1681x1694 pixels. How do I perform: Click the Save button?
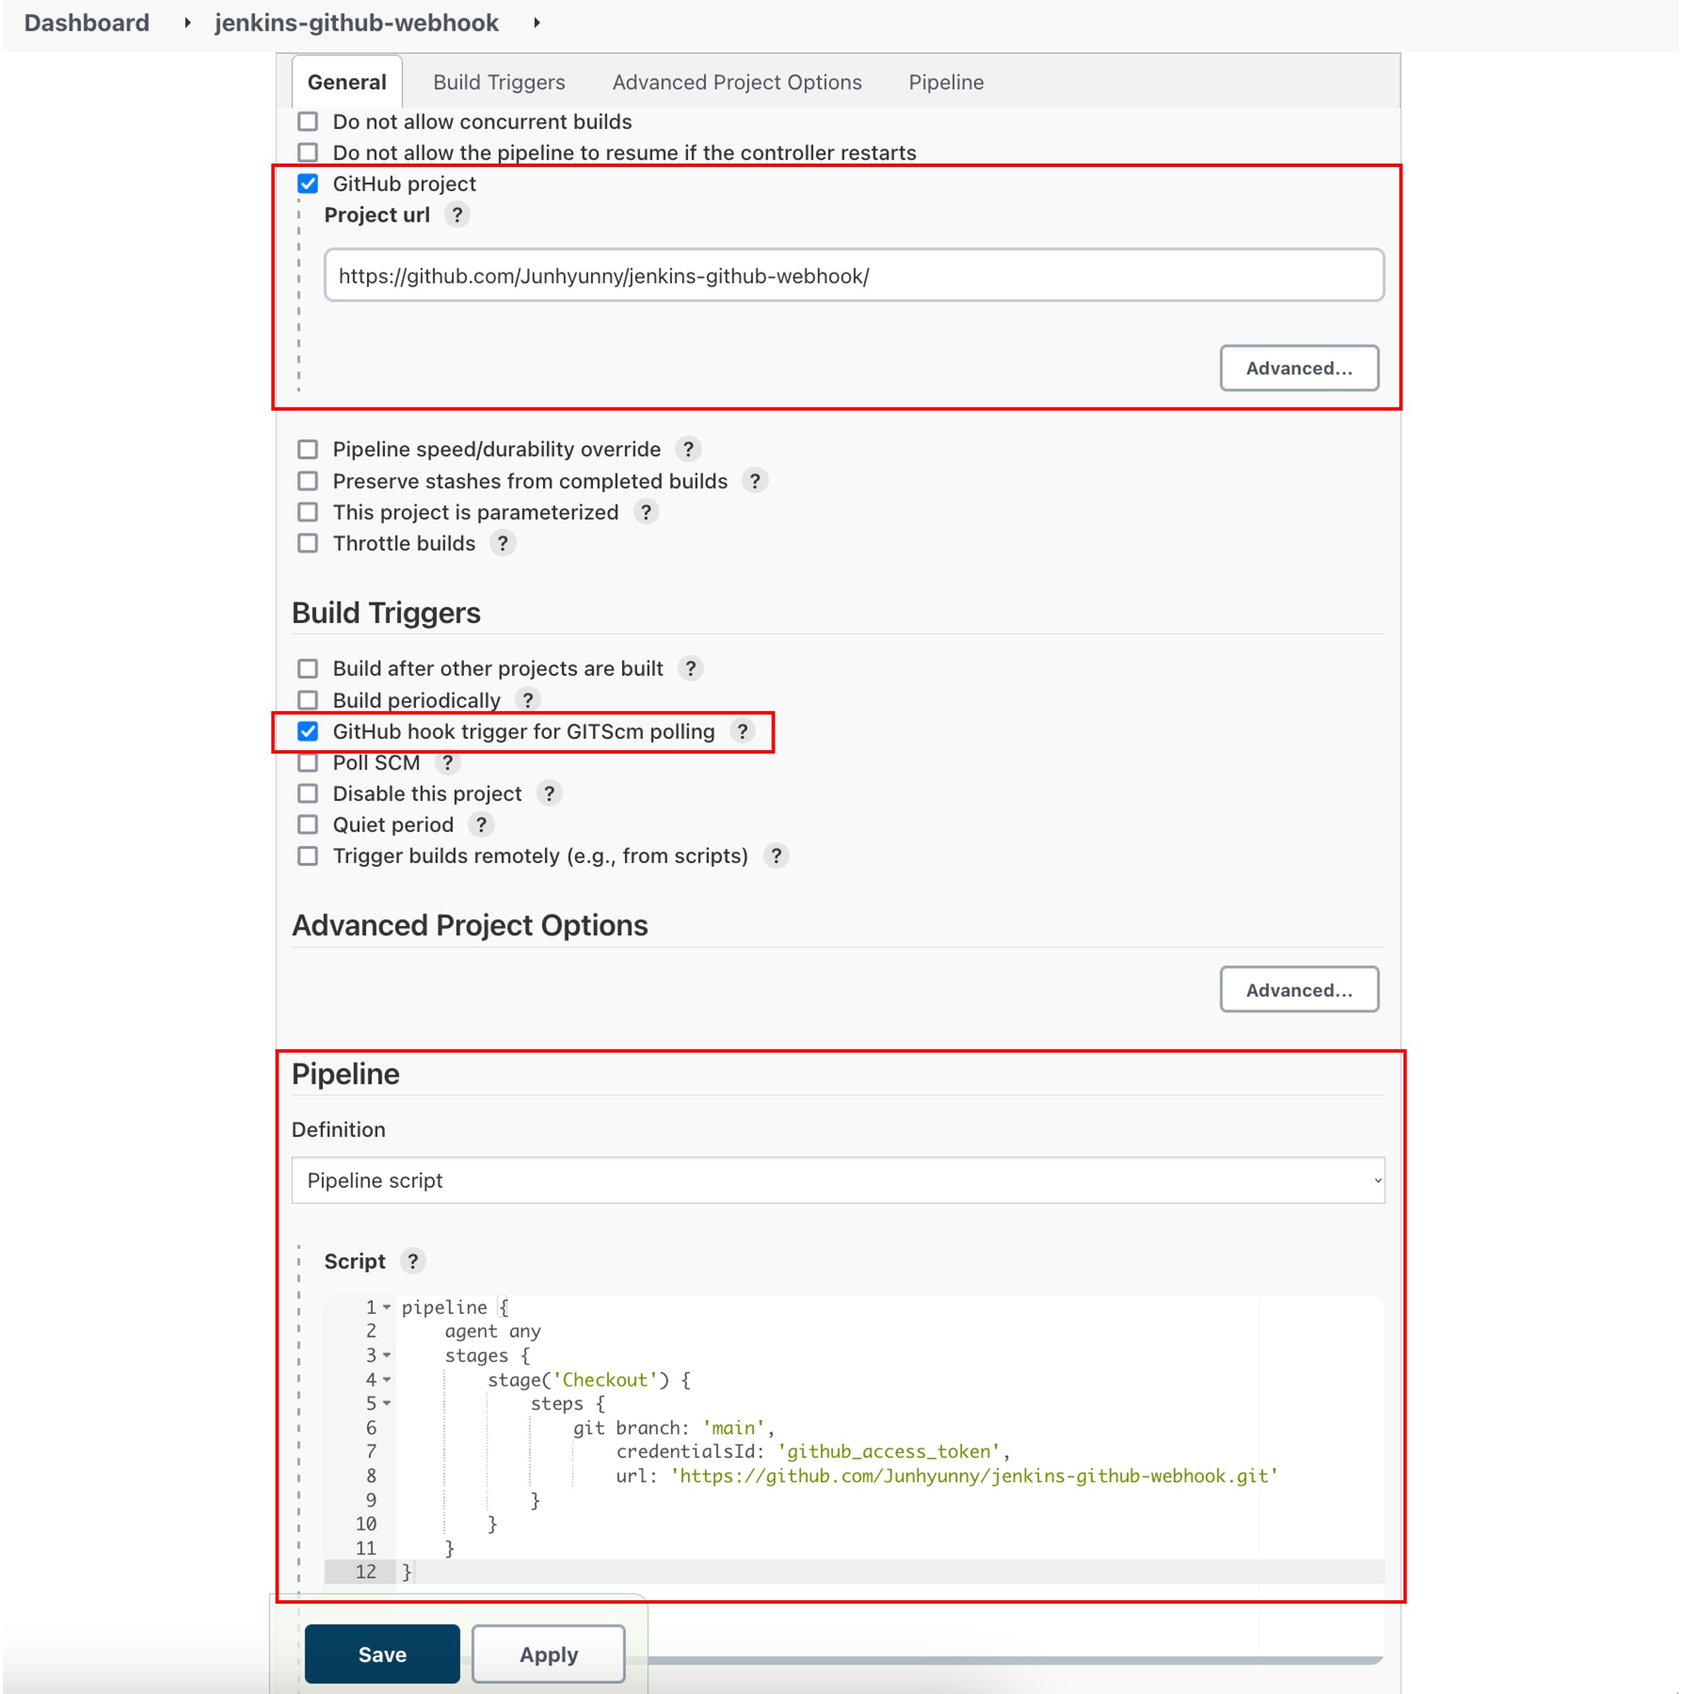coord(383,1654)
